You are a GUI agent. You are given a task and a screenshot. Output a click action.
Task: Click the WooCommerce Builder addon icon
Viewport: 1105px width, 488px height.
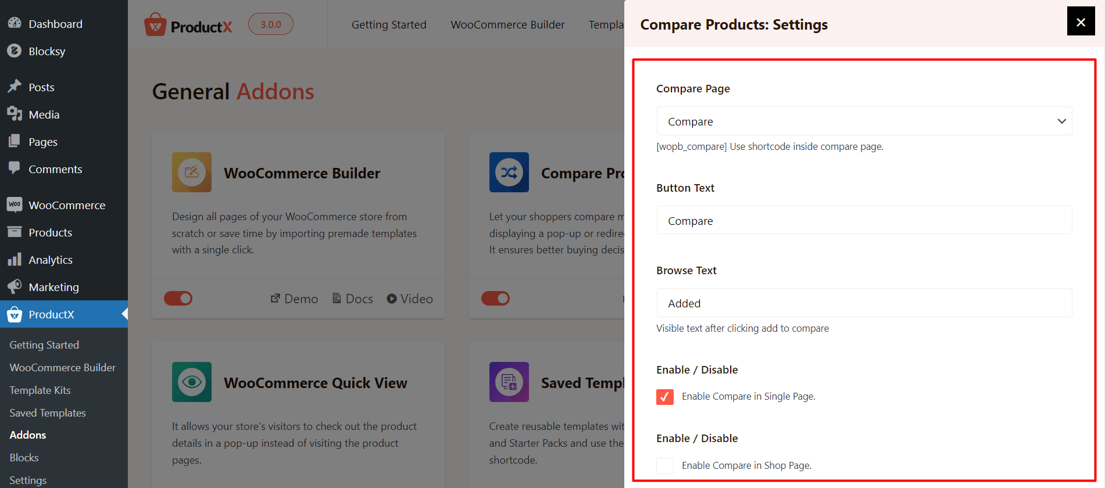pos(192,173)
